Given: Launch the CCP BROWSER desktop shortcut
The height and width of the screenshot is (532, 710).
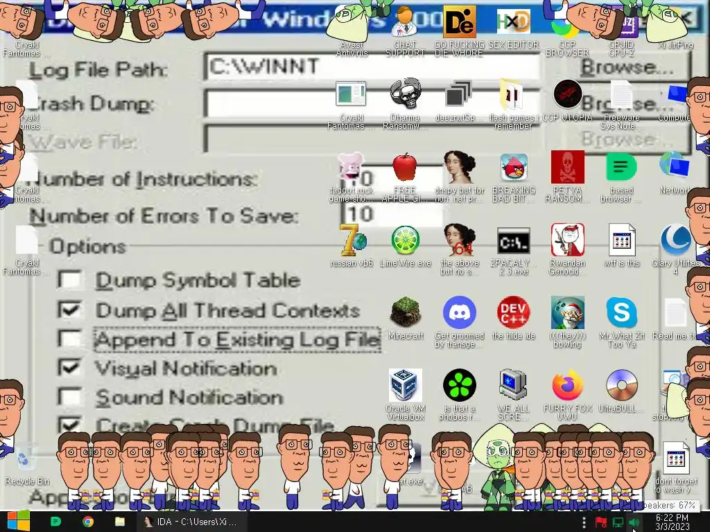Looking at the screenshot, I should pyautogui.click(x=566, y=28).
